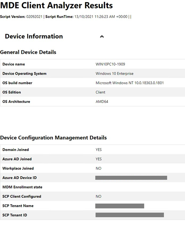This screenshot has height=226, width=185.
Task: Select the AMD64 architecture value
Action: (x=102, y=101)
